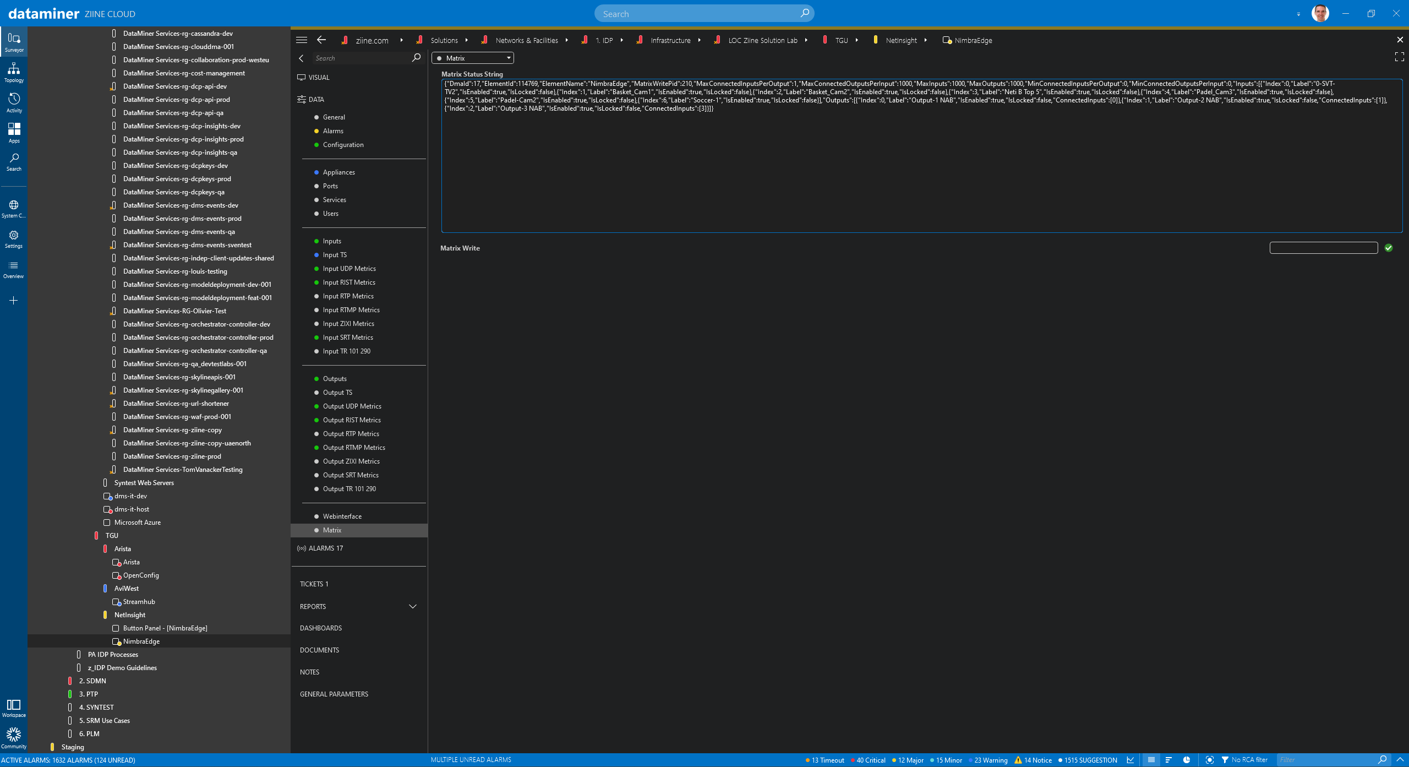The width and height of the screenshot is (1409, 767).
Task: Select Streamhub in the Surveyor tree
Action: [139, 602]
